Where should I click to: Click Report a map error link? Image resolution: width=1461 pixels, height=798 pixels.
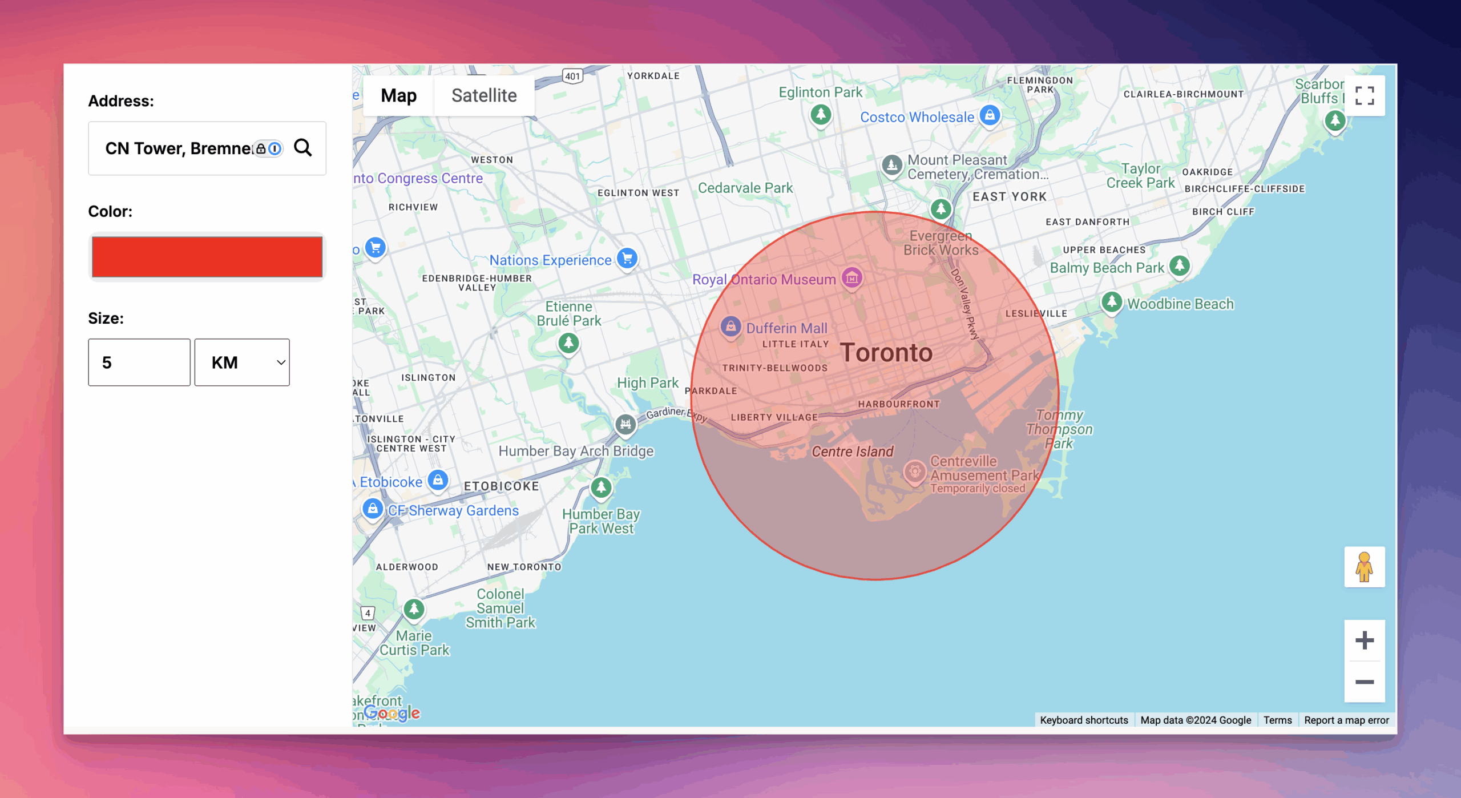1346,720
